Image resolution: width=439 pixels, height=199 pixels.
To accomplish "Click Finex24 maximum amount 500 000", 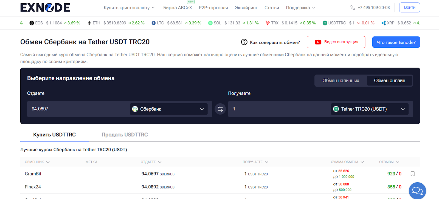I will coord(345,190).
